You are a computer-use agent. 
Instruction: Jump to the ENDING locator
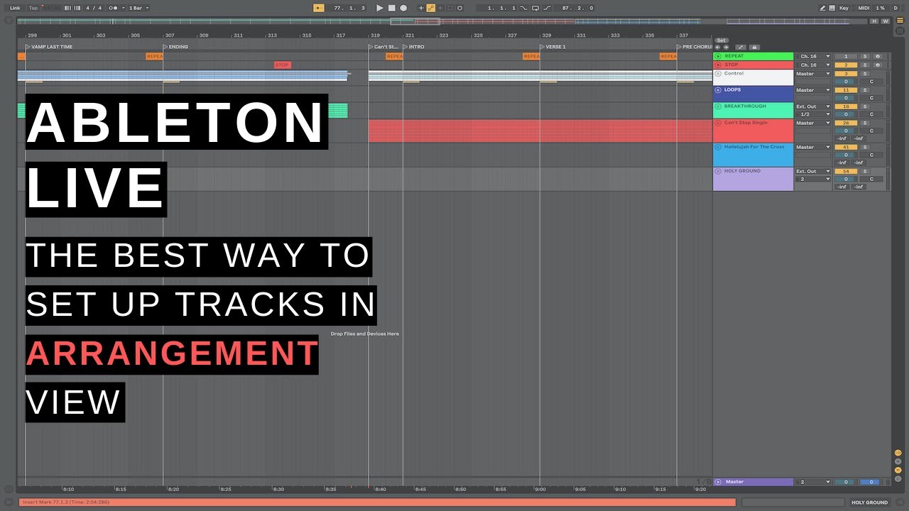[176, 47]
